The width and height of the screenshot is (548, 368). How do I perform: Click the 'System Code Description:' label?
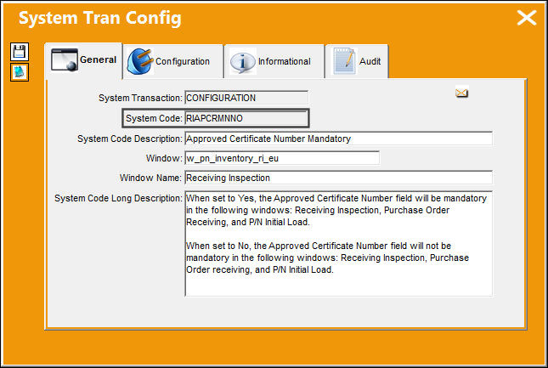[130, 139]
